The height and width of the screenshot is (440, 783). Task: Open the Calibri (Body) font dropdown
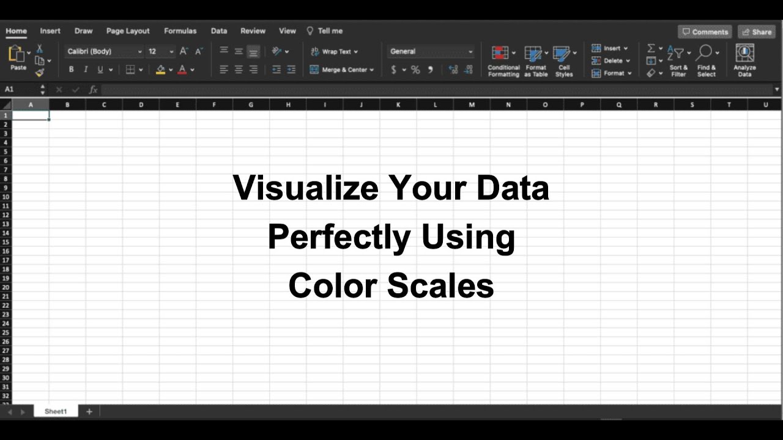point(105,52)
